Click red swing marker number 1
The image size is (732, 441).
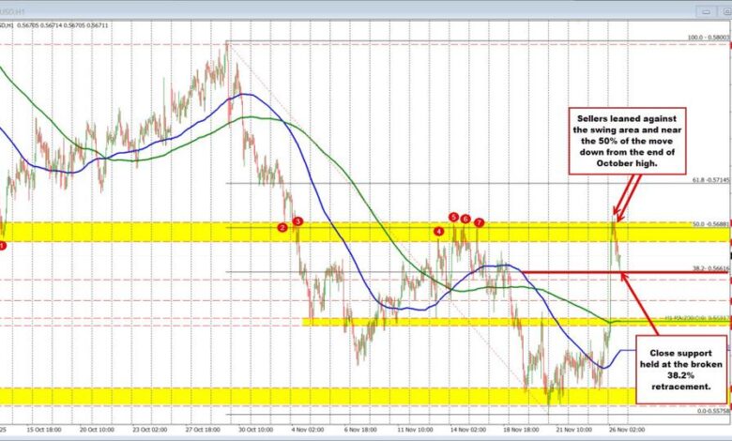point(2,245)
